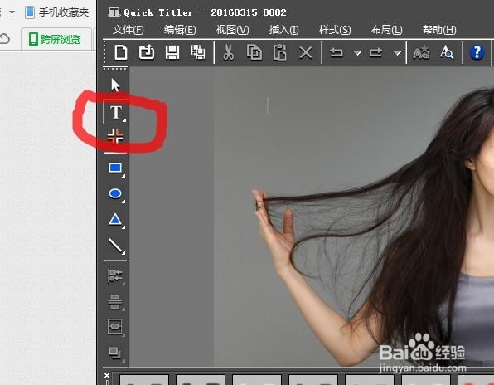Open the 文件(F) menu
The width and height of the screenshot is (494, 385).
point(128,30)
